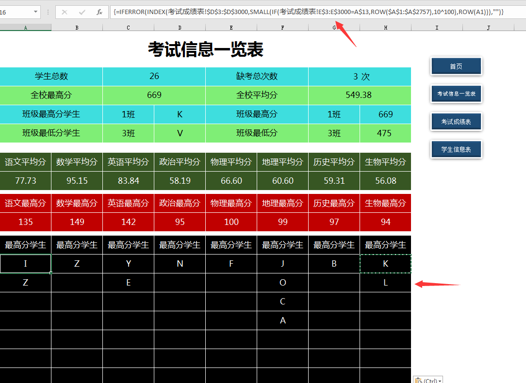
Task: Click the 考试成绩表 navigation button
Action: [x=456, y=122]
